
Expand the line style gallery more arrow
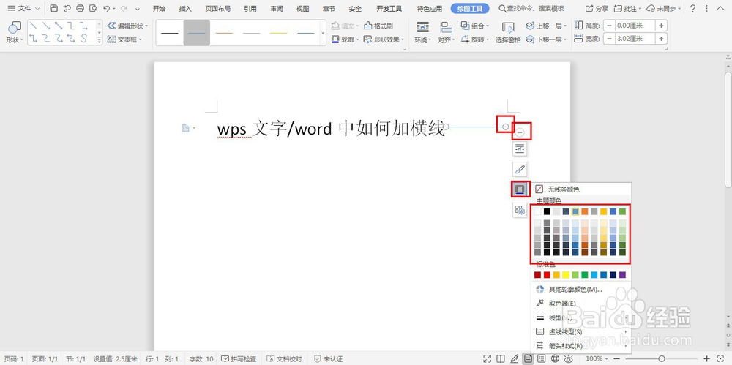pyautogui.click(x=323, y=33)
